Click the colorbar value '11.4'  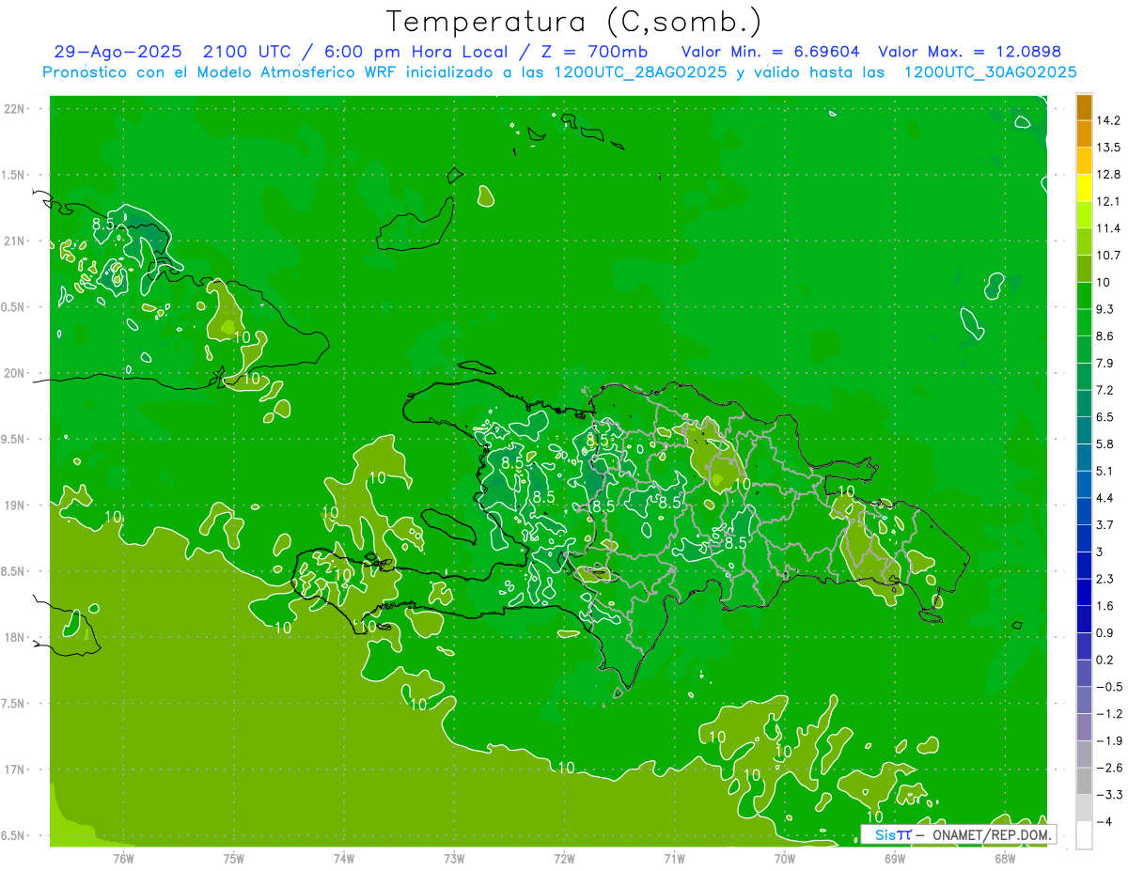click(1109, 228)
